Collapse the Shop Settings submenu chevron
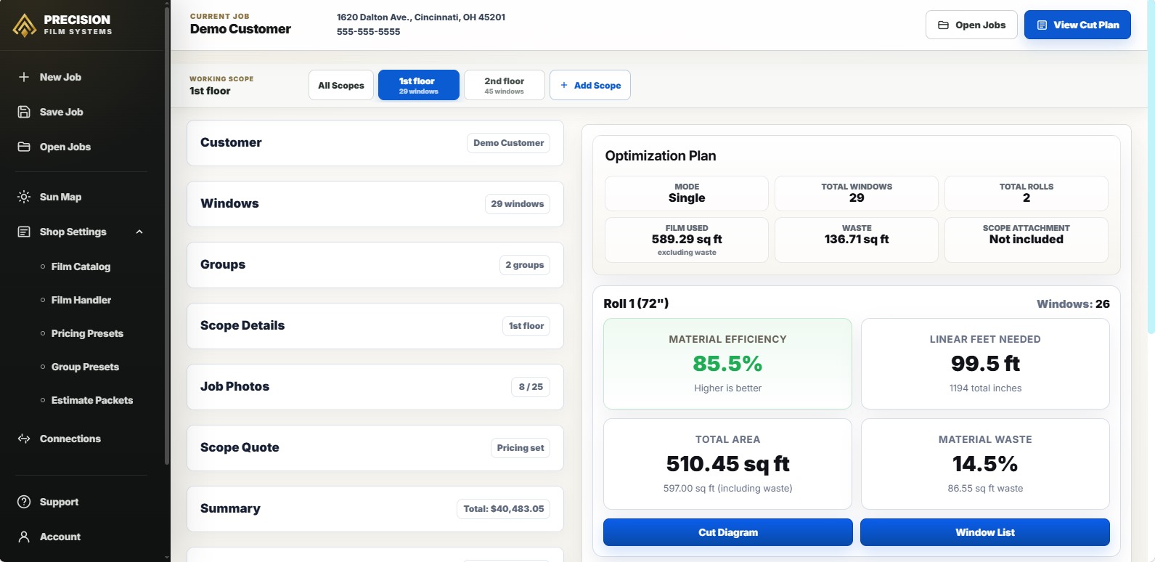The width and height of the screenshot is (1155, 562). pos(139,232)
